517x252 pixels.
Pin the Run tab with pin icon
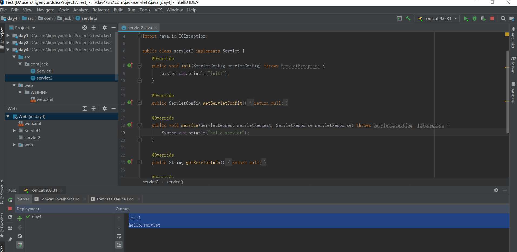pos(10,239)
